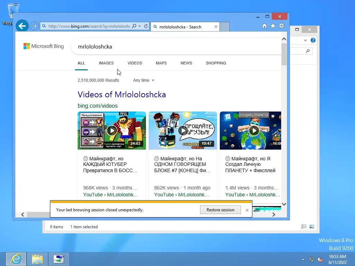Expand the Any time filter dropdown

tap(144, 80)
